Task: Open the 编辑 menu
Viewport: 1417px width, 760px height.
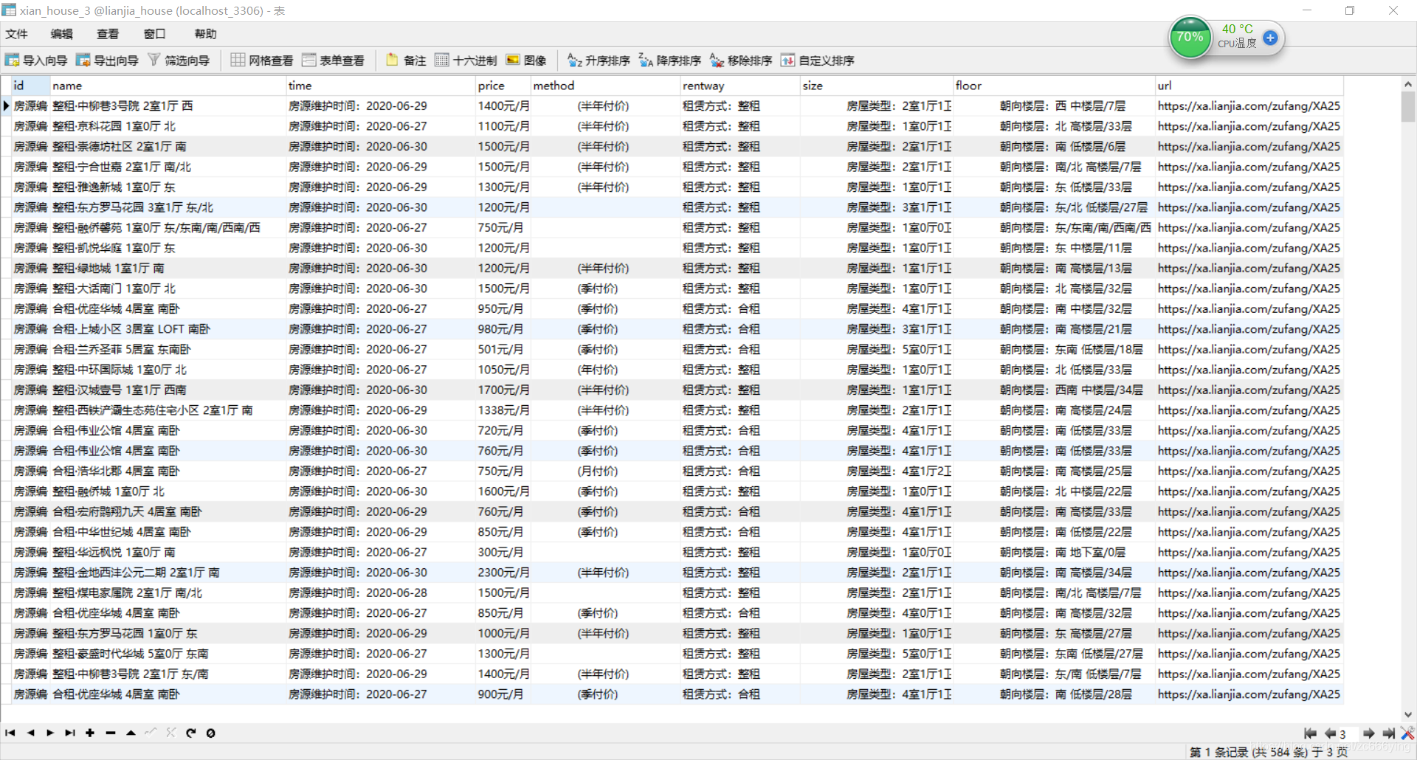Action: pyautogui.click(x=62, y=34)
